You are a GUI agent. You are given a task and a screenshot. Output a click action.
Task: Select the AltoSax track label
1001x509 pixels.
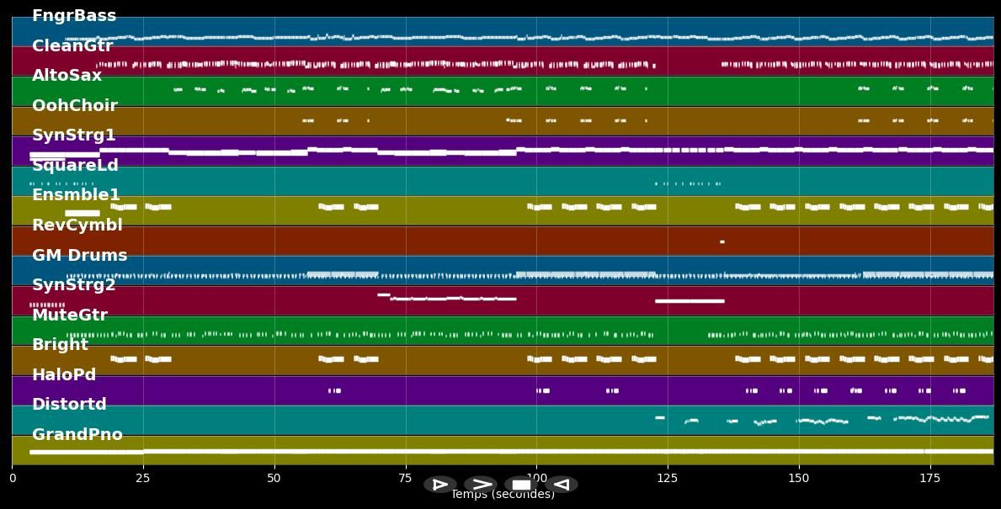point(67,76)
